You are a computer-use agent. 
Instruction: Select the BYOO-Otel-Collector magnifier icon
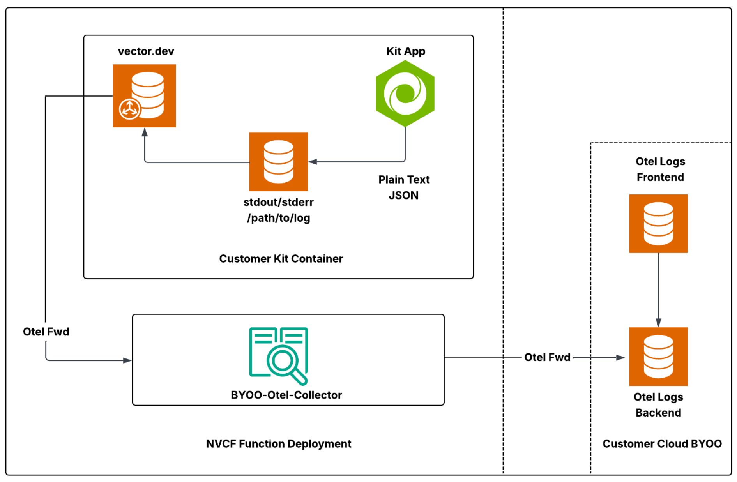tap(278, 356)
